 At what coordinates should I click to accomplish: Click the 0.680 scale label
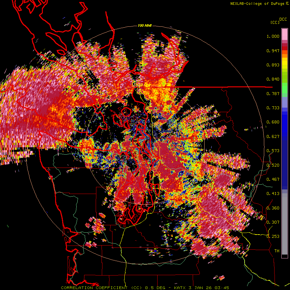[x=273, y=122]
